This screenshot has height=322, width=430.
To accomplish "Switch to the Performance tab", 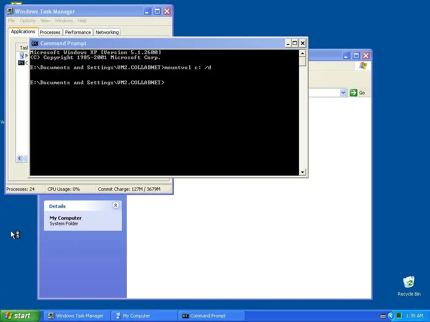I will tap(78, 32).
